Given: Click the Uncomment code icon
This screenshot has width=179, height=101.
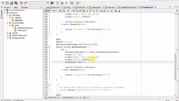Looking at the screenshot, I should click(119, 11).
